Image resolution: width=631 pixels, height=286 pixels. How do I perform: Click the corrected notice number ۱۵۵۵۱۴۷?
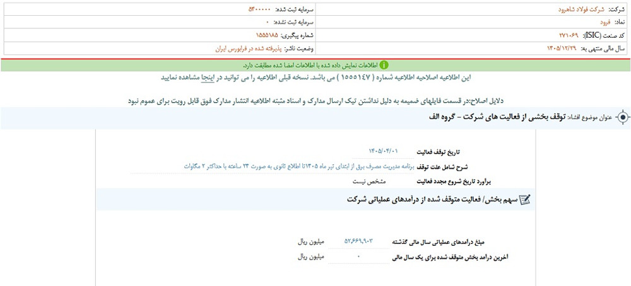pyautogui.click(x=357, y=77)
